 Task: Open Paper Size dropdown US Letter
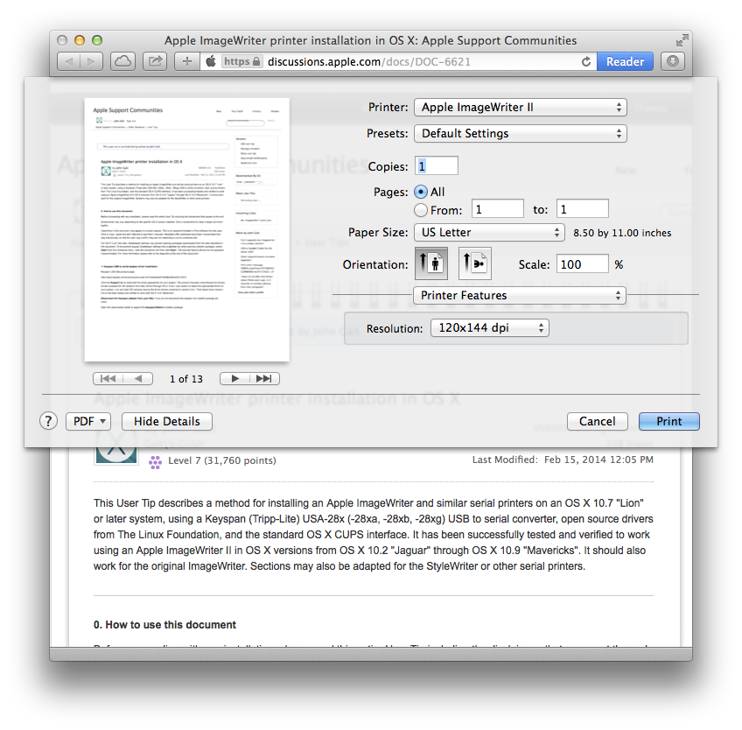489,233
